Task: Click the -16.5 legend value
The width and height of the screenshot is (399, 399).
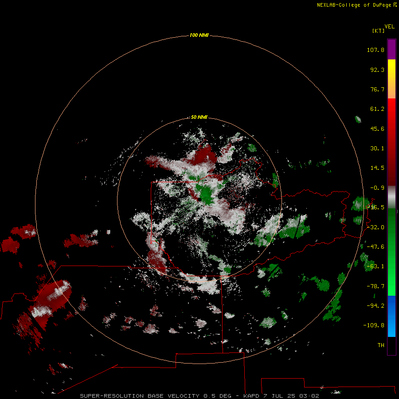Action: tap(376, 207)
